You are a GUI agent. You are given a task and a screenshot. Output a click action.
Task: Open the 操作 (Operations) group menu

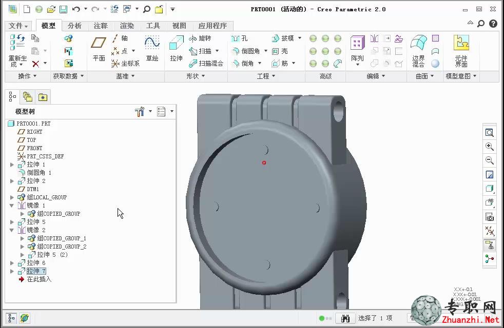coord(27,76)
